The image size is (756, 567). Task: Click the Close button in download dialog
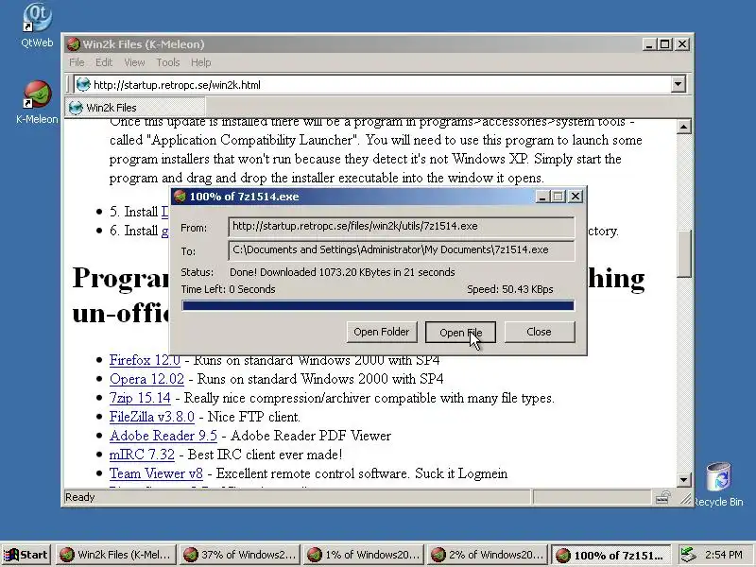coord(539,332)
